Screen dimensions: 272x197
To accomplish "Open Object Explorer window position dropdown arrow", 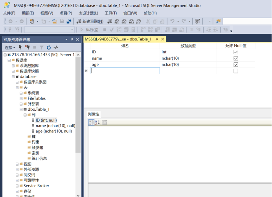I will 66,40.
